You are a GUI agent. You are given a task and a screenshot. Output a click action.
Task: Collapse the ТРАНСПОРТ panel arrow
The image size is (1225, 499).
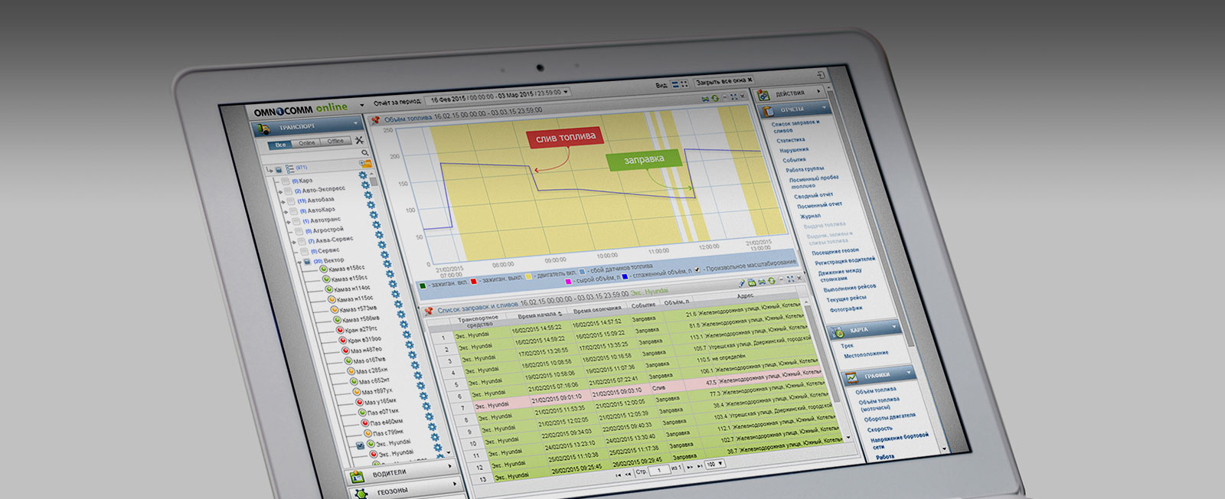point(355,123)
